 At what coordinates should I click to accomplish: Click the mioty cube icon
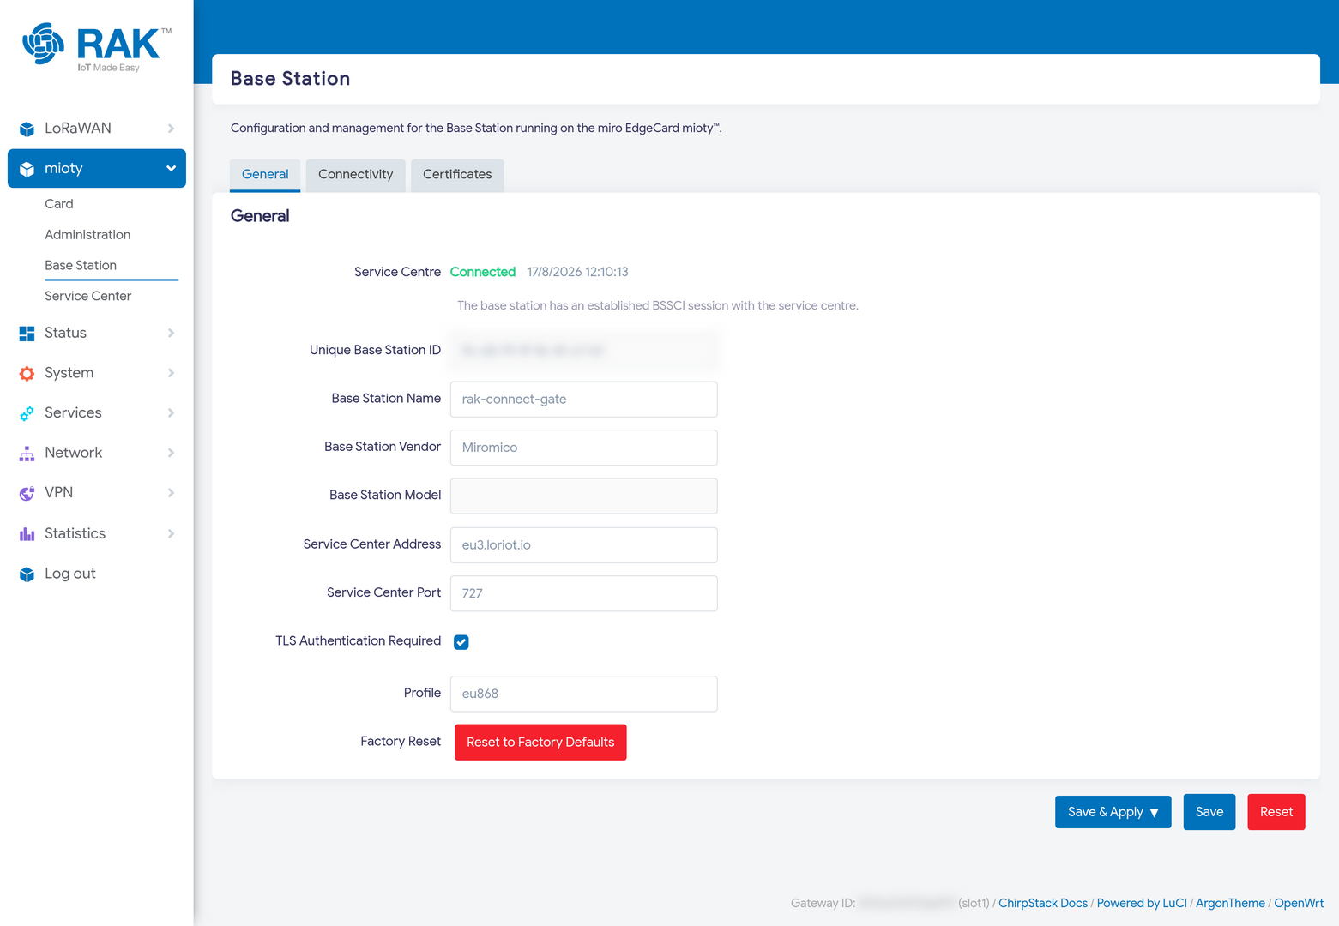(27, 169)
